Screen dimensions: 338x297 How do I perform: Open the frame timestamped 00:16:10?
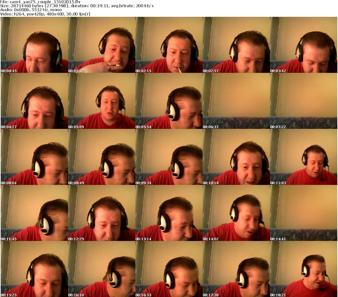pos(102,269)
